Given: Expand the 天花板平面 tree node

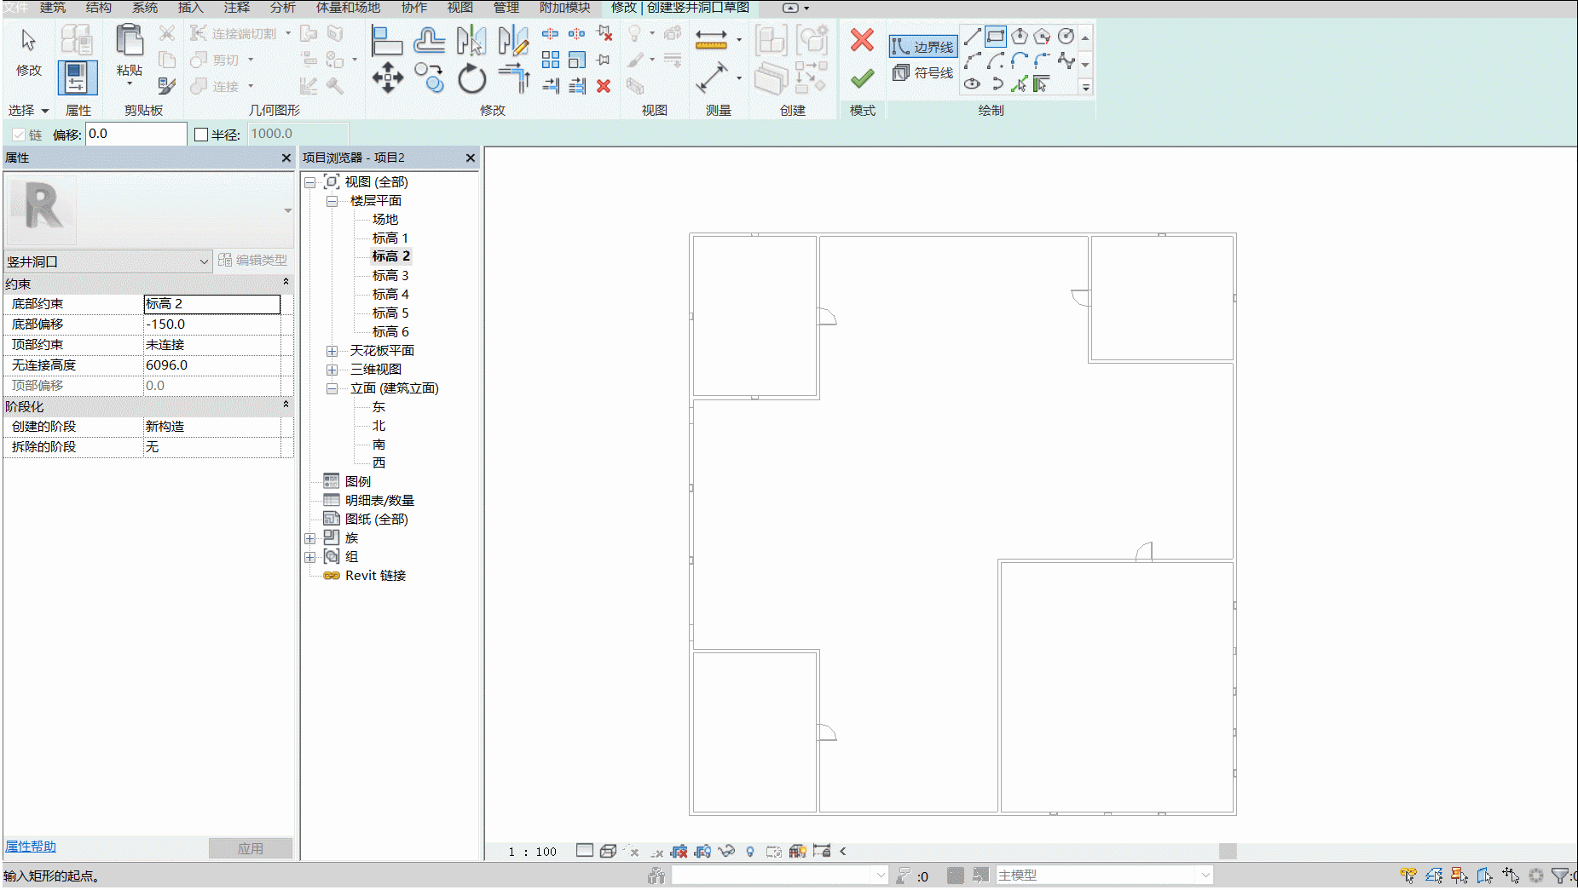Looking at the screenshot, I should [x=332, y=351].
